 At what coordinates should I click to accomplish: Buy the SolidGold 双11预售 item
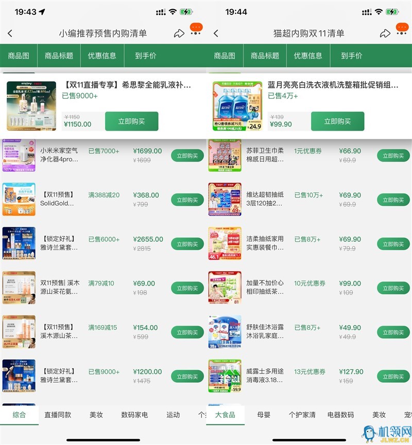coord(187,200)
